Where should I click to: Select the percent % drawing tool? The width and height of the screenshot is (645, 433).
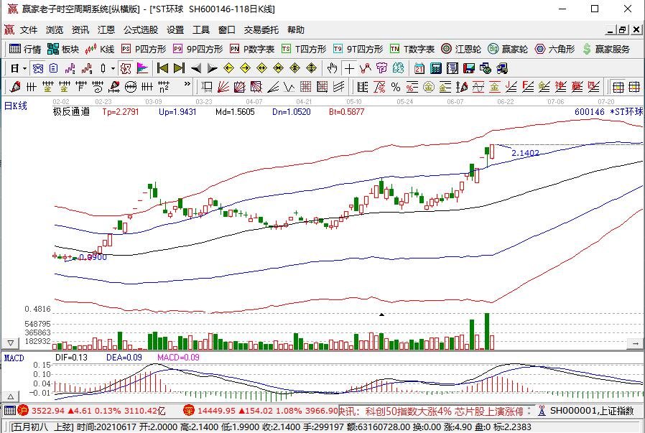(396, 87)
